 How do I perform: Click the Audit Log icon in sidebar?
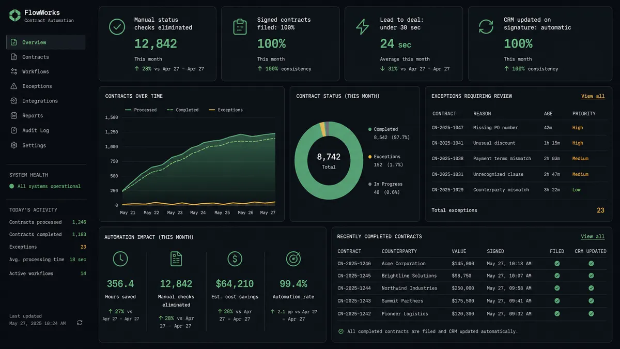(x=14, y=131)
